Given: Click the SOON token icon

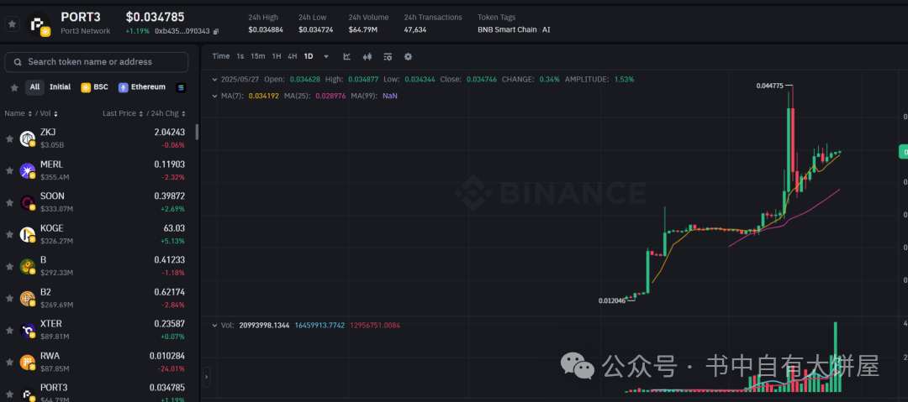Looking at the screenshot, I should [x=28, y=202].
